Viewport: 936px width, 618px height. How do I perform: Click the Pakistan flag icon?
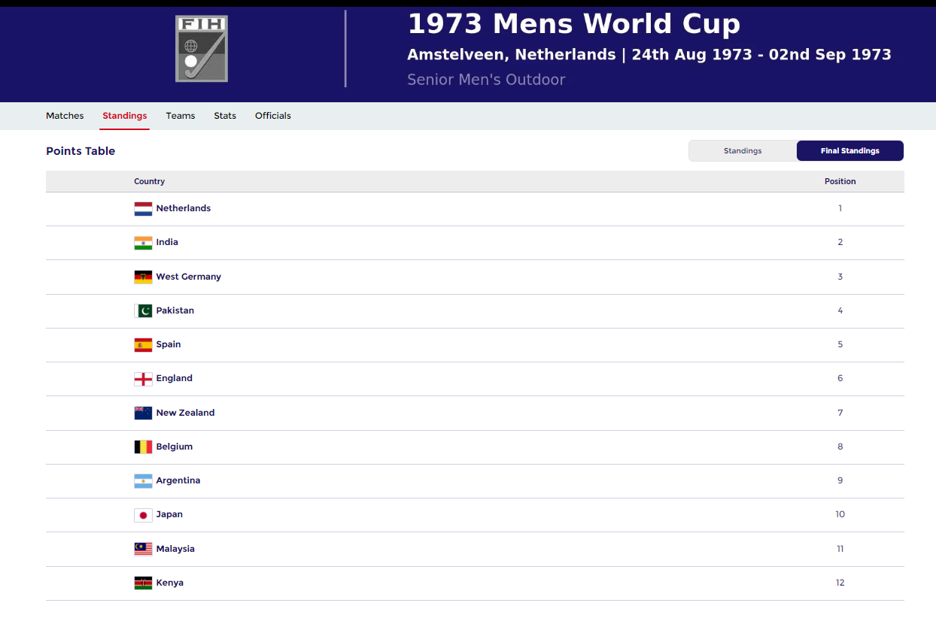pyautogui.click(x=143, y=311)
